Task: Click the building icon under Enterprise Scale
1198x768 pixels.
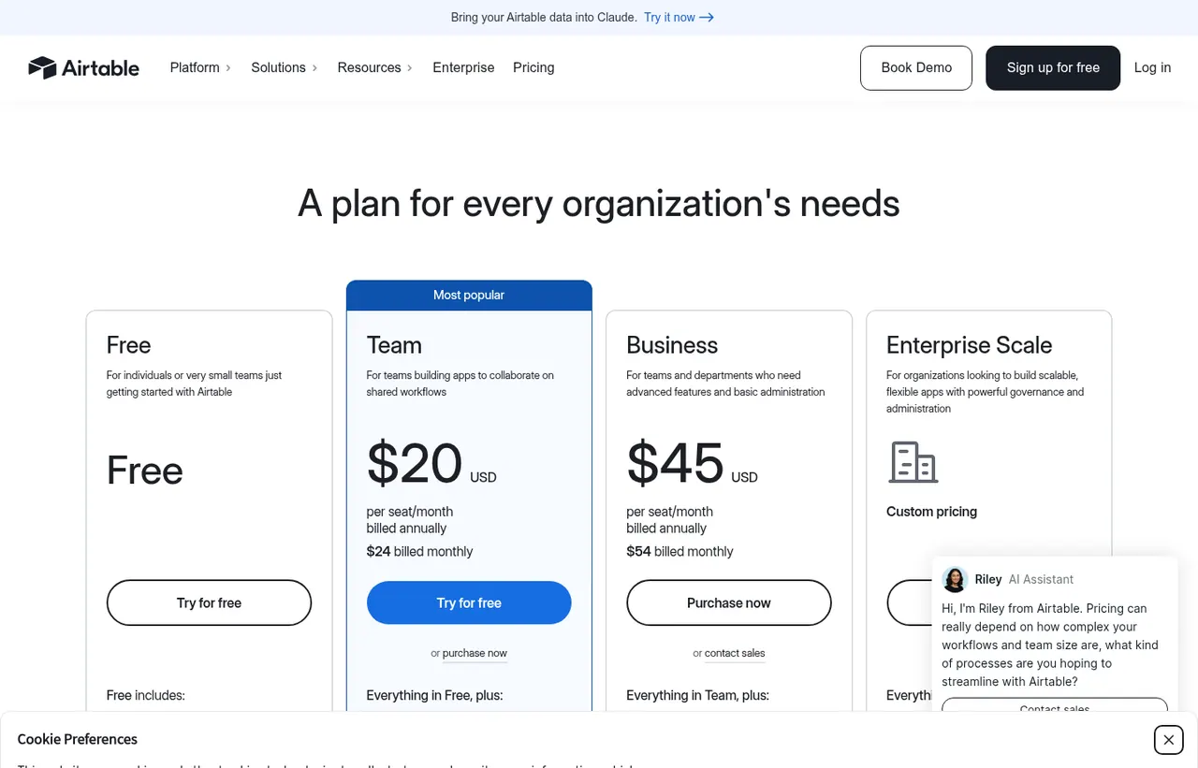Action: point(913,462)
